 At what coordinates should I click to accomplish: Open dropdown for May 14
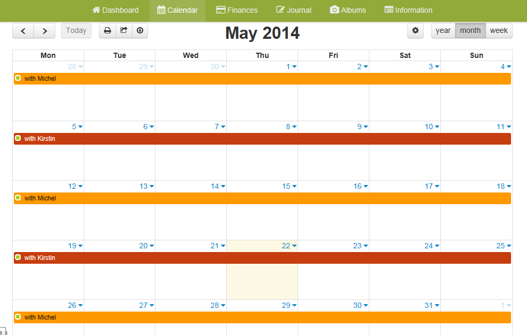pos(223,186)
